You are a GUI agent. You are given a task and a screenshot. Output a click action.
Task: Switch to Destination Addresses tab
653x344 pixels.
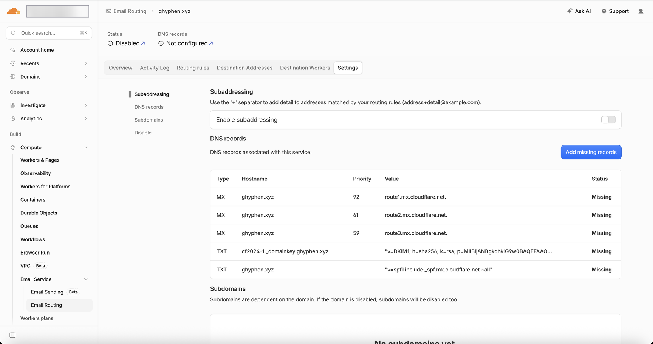point(244,68)
